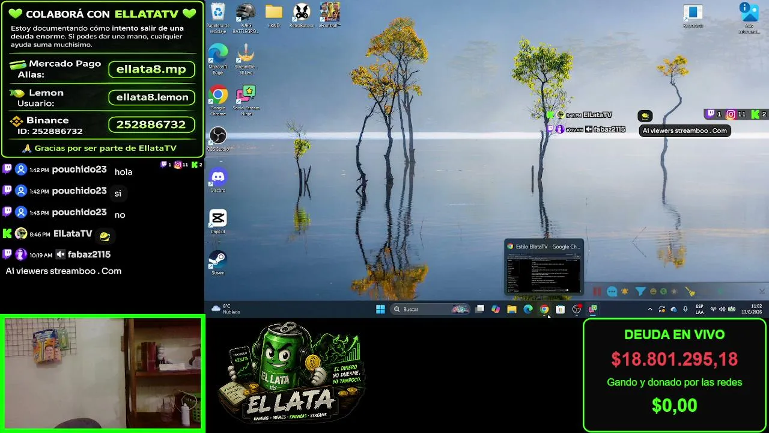Click the Instagram counter showing 11 on the desktop

[736, 114]
